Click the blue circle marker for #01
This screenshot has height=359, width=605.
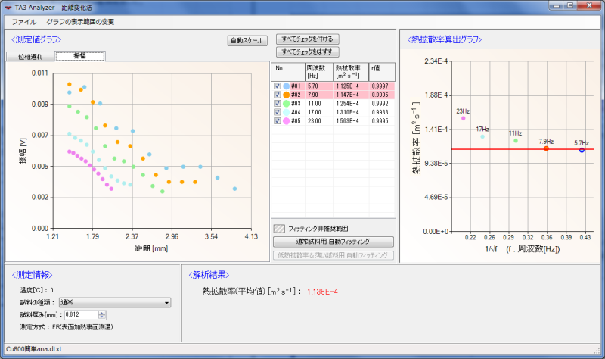coord(287,86)
